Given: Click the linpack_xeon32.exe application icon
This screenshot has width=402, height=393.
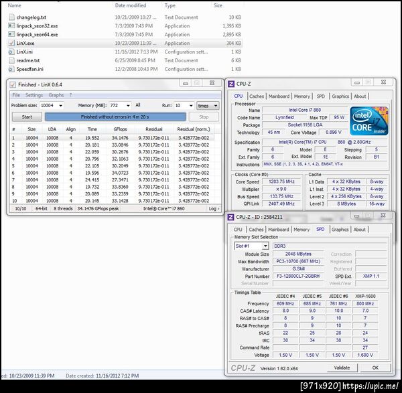Looking at the screenshot, I should pyautogui.click(x=11, y=26).
